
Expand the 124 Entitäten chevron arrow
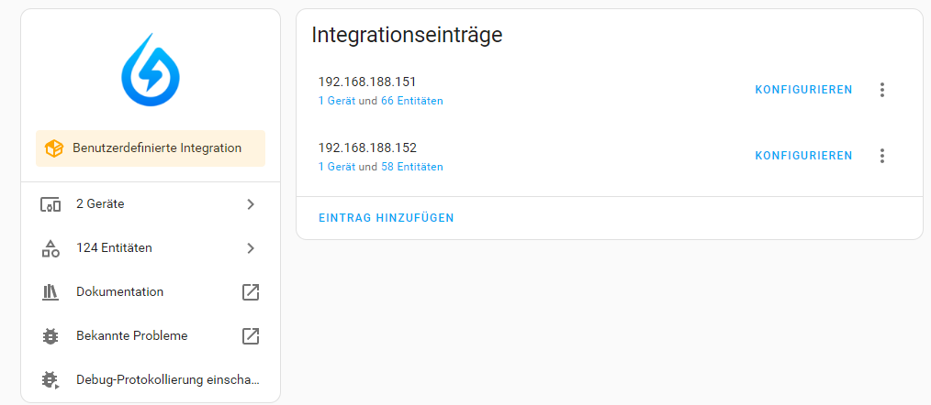pyautogui.click(x=251, y=248)
